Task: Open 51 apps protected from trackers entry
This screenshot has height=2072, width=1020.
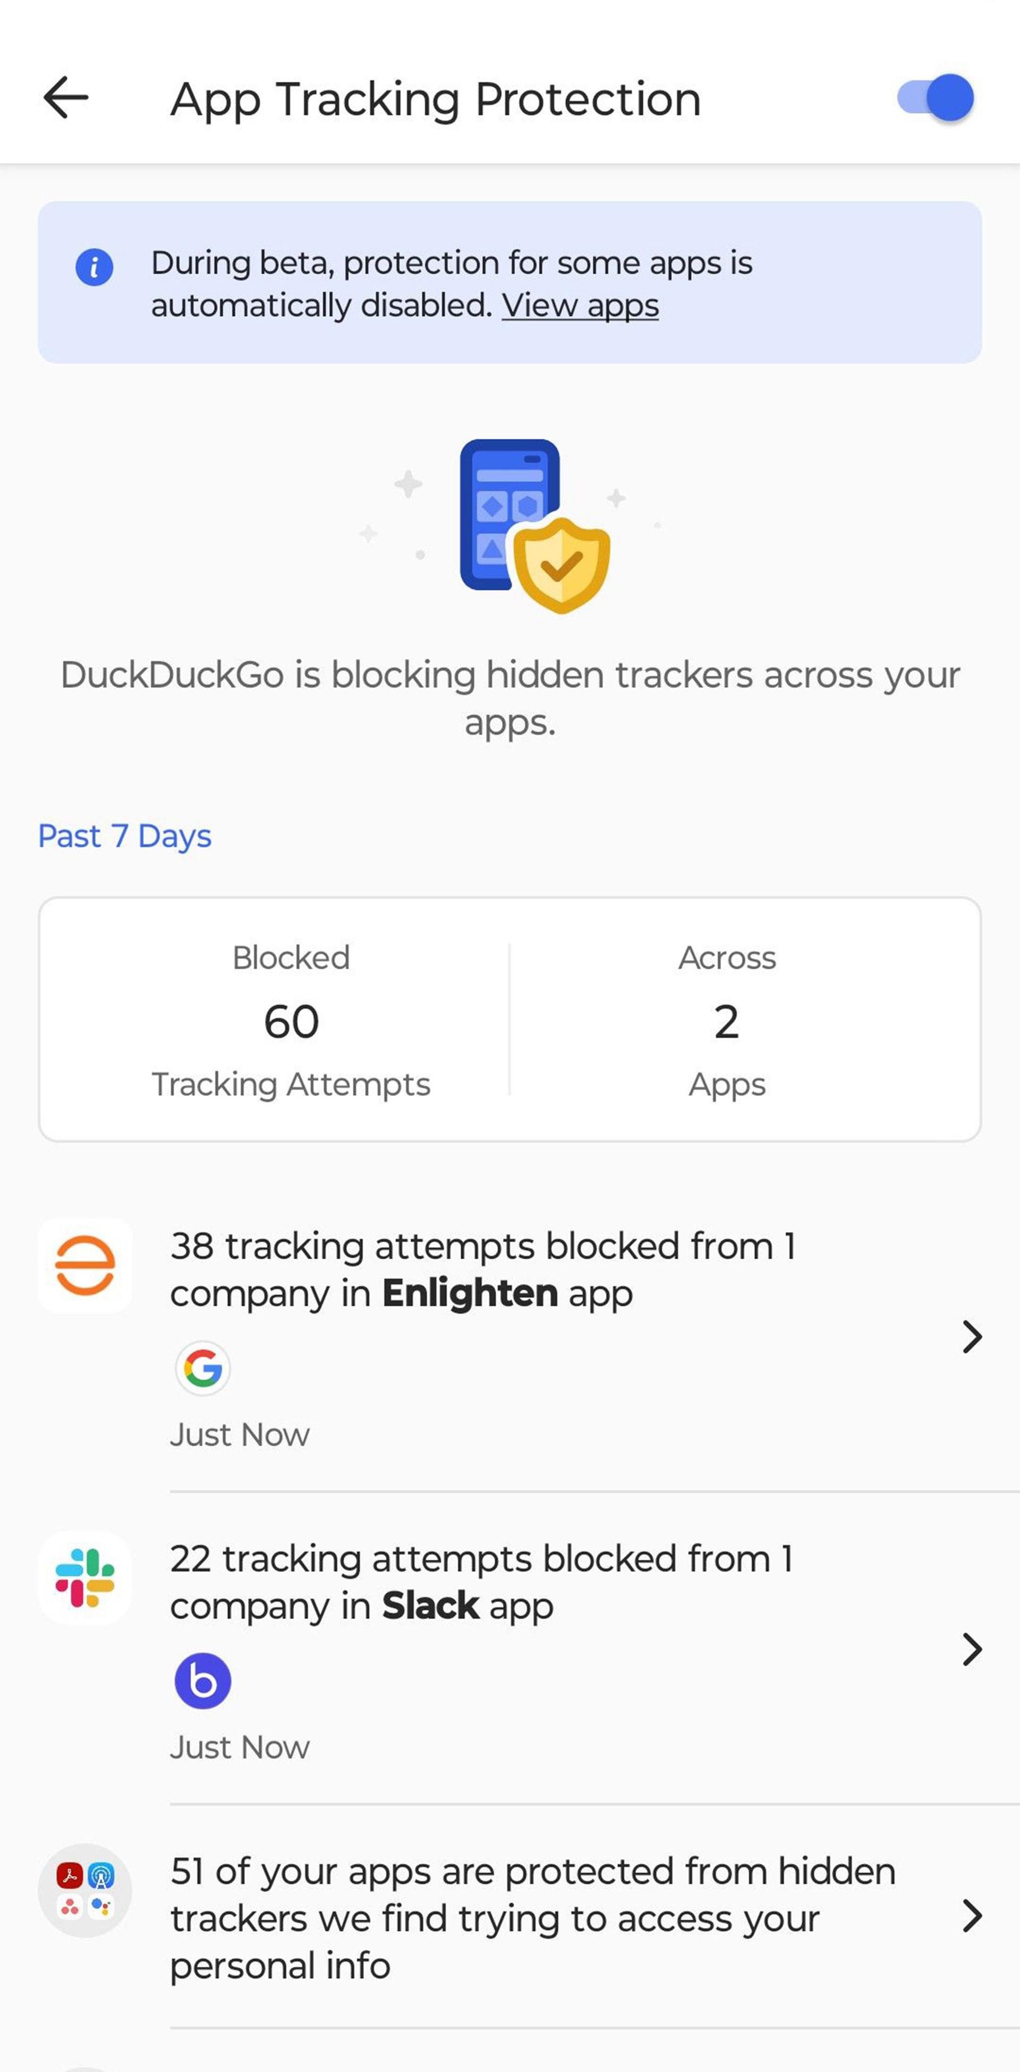Action: 510,1917
